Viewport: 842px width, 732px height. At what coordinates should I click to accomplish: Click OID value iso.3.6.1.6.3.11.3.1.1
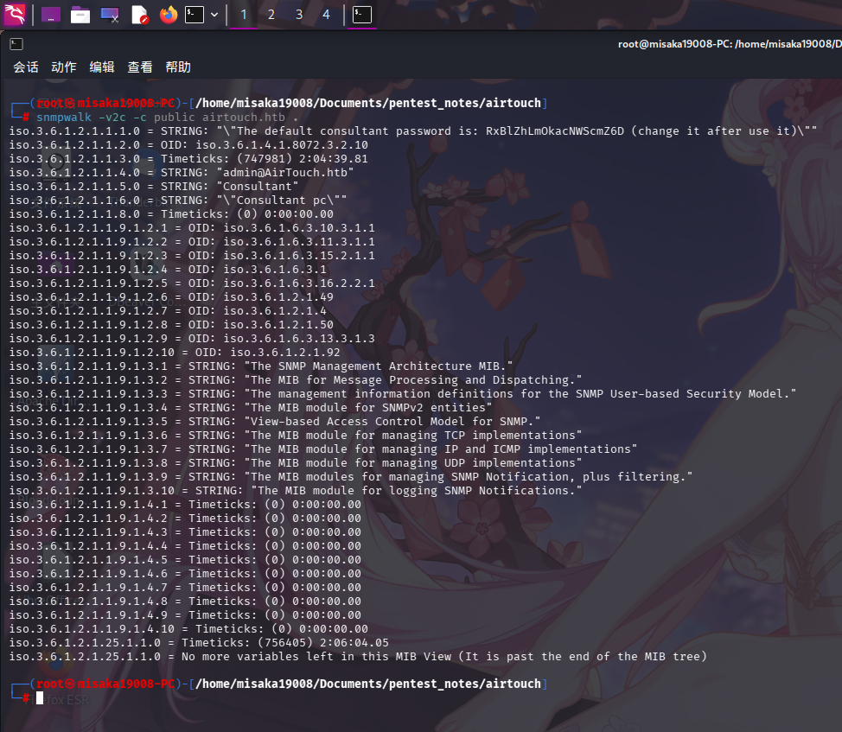[x=299, y=241]
